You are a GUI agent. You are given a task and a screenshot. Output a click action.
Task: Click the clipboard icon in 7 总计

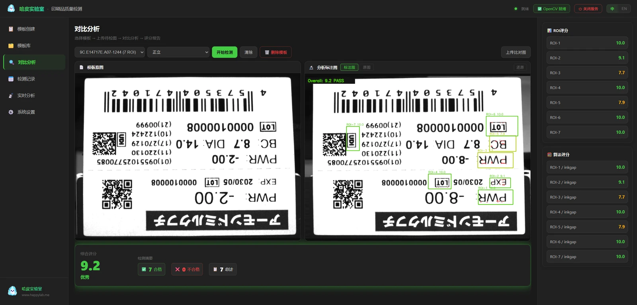215,269
